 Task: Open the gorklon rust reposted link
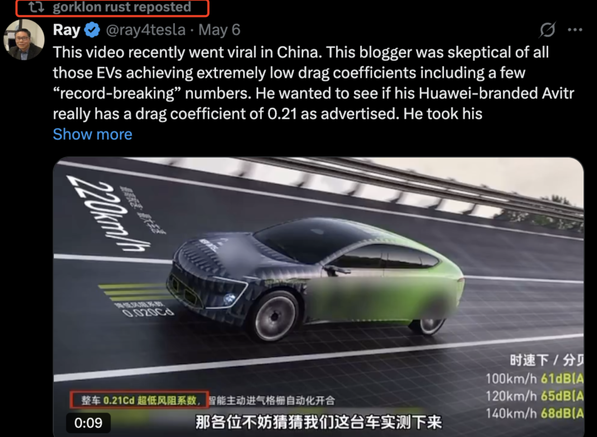tap(122, 7)
